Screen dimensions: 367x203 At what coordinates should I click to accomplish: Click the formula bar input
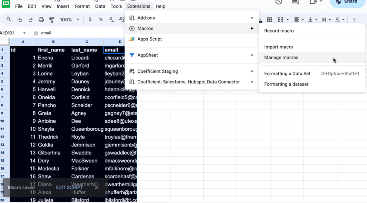[82, 33]
